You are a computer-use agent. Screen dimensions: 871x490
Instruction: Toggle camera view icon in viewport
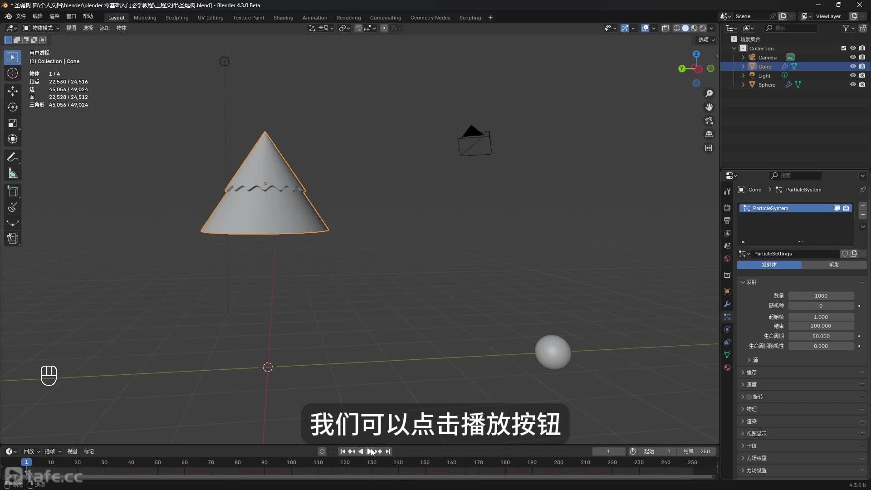coord(709,121)
